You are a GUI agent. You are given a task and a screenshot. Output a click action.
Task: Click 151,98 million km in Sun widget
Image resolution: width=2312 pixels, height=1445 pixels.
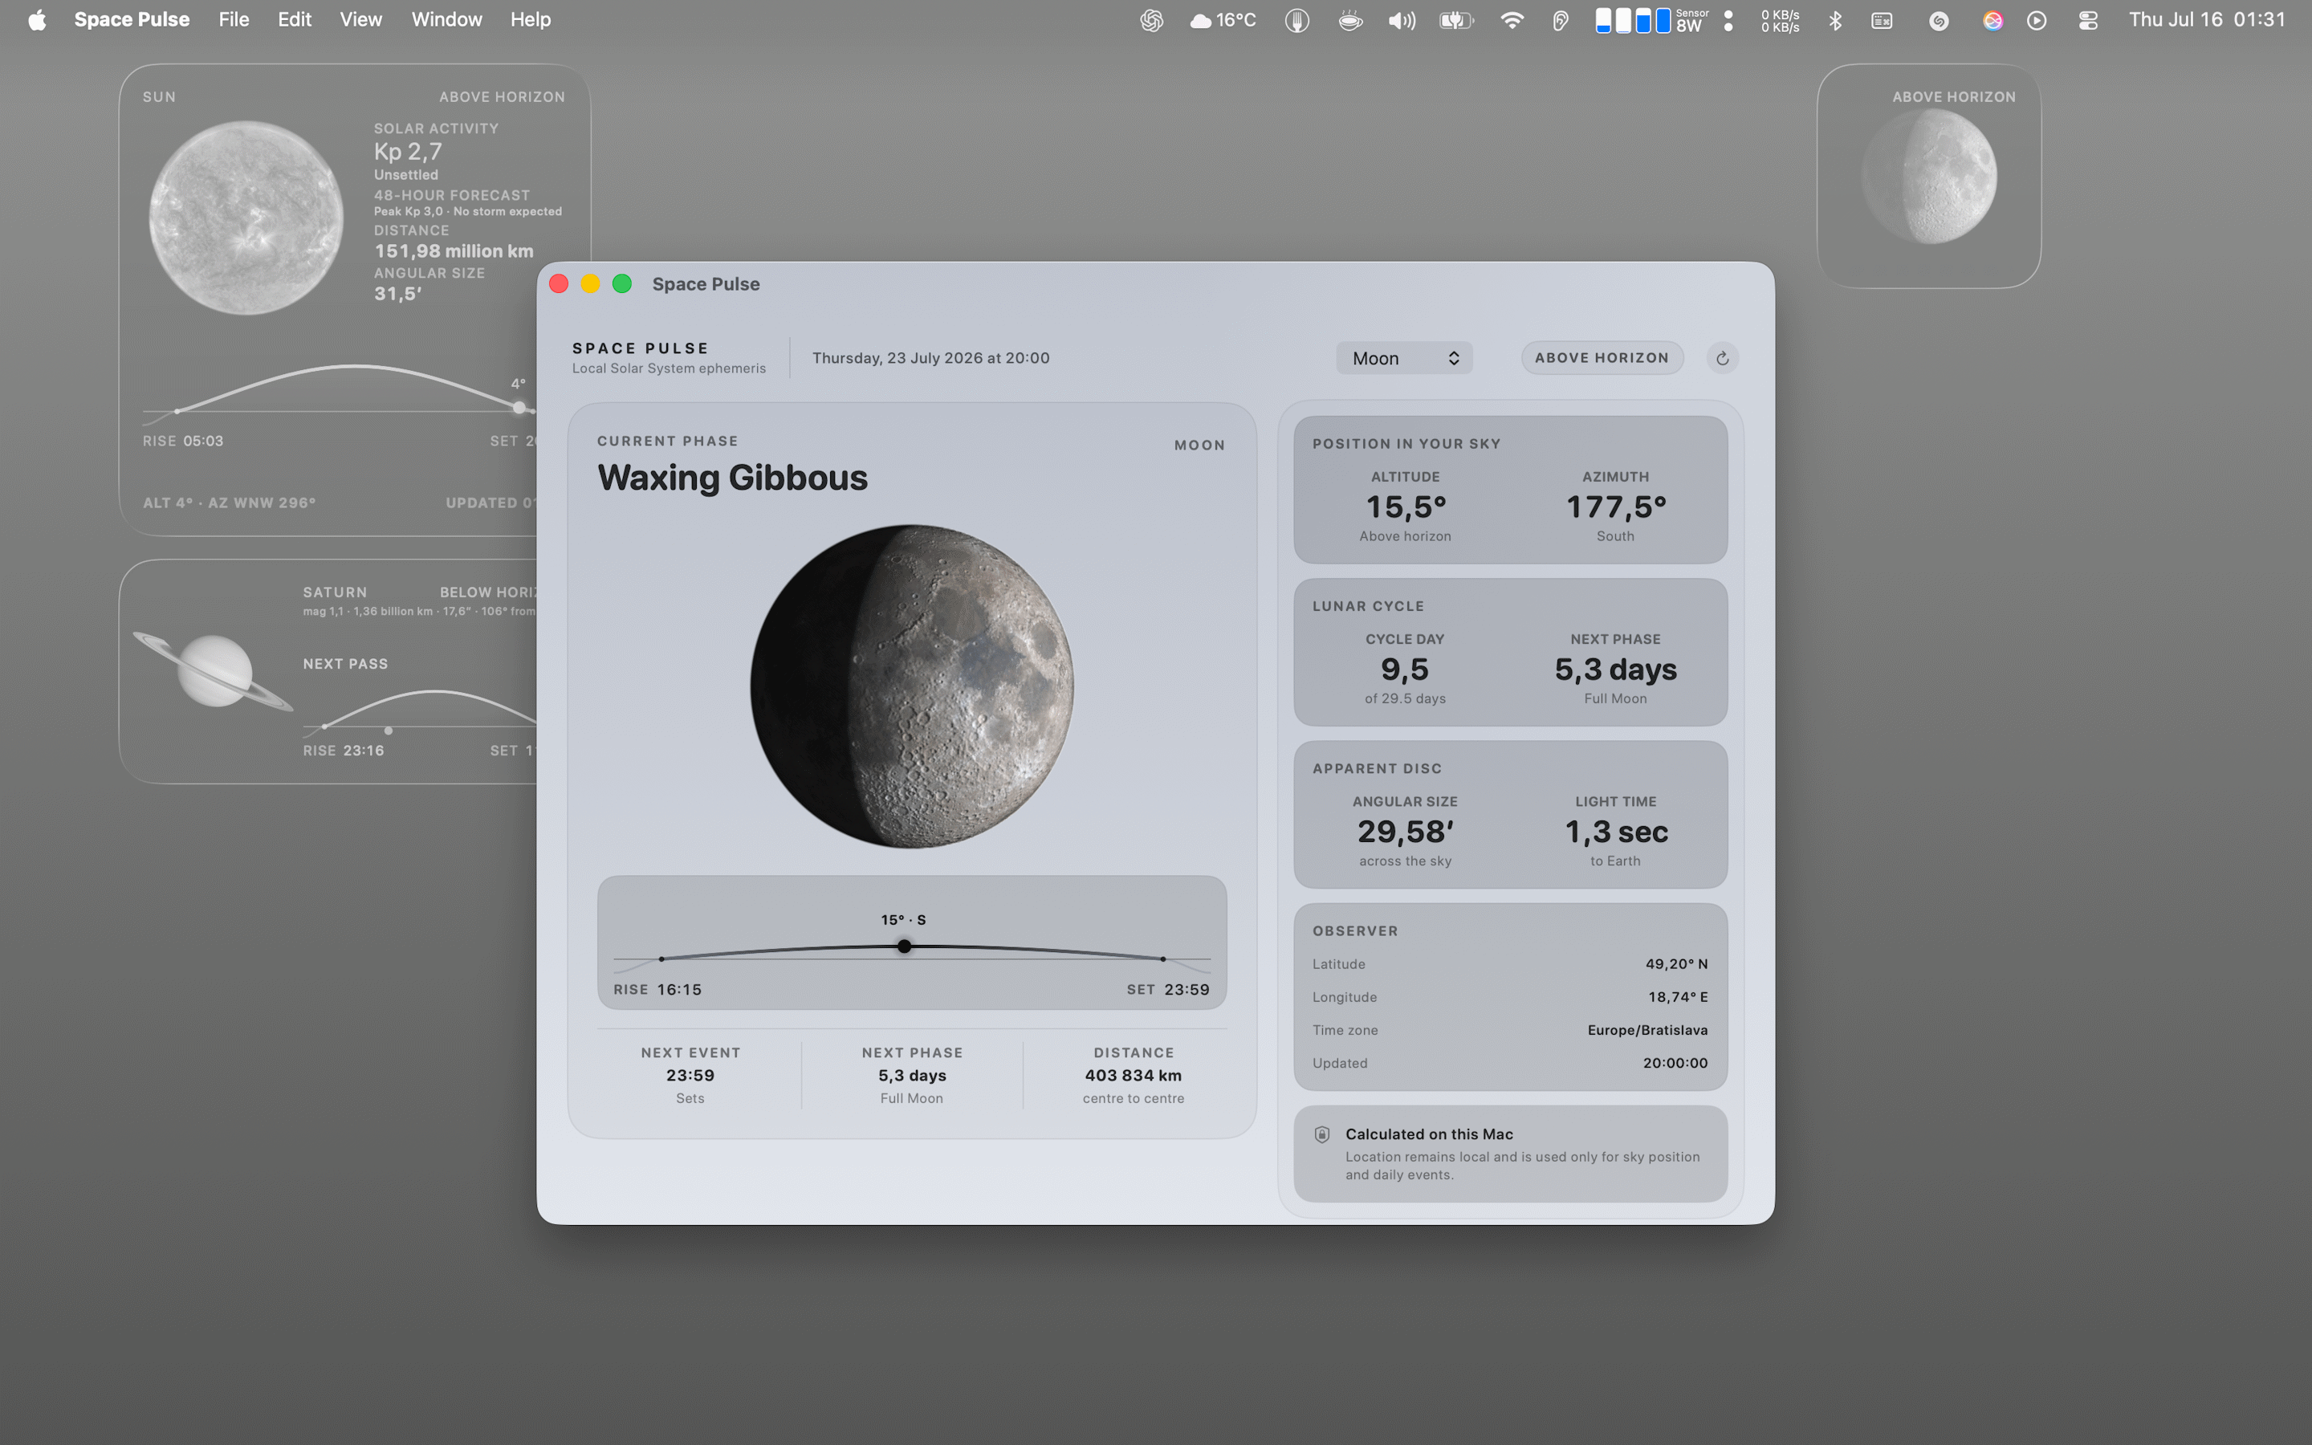click(454, 251)
